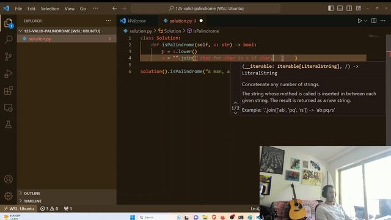Click the VS Code logo menu icon
Viewport: 391px width, 220px height.
[x=6, y=8]
